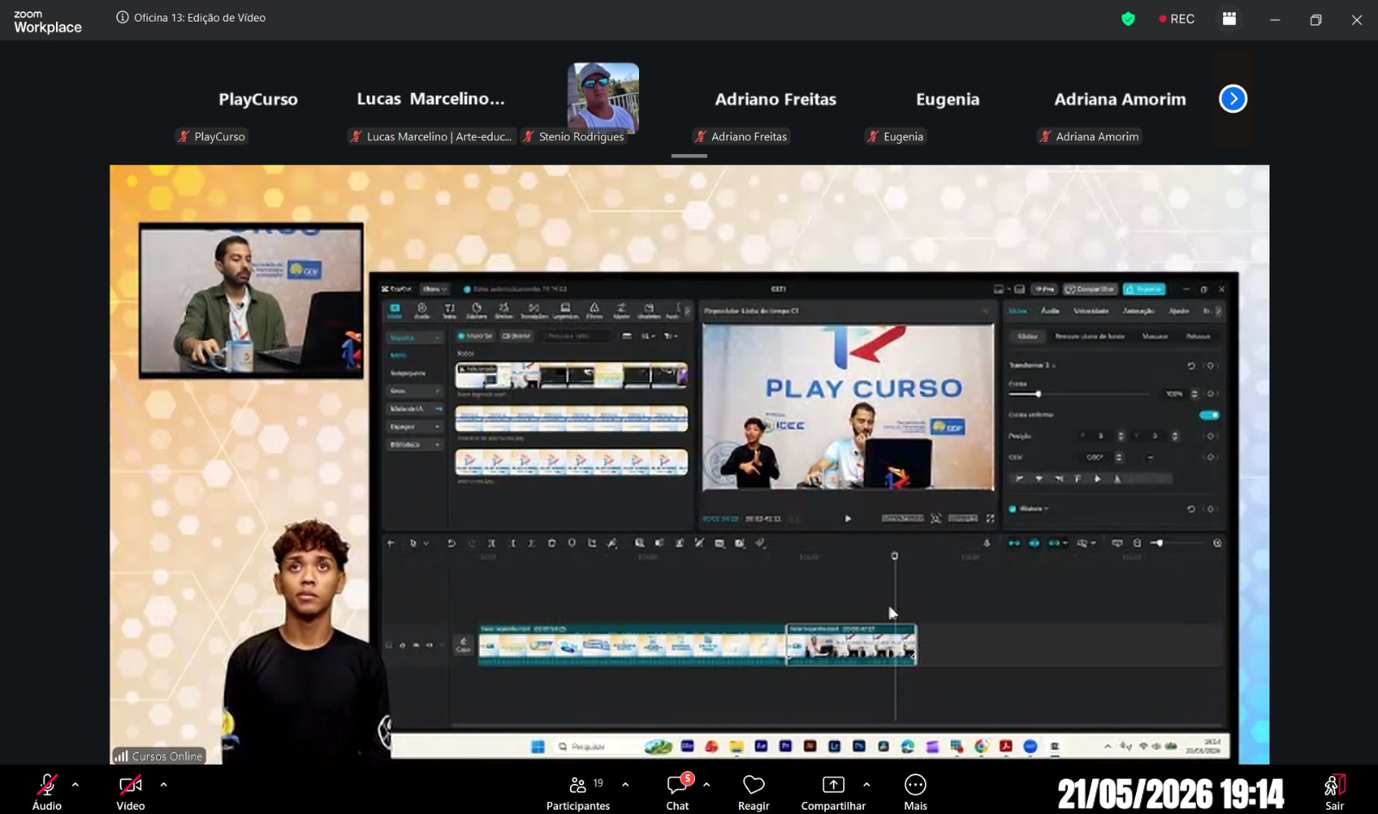
Task: Select the Mídia tool icon in CapCut
Action: point(395,311)
